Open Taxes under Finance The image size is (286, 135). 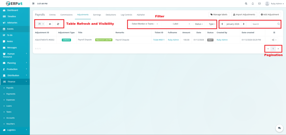tap(9, 112)
